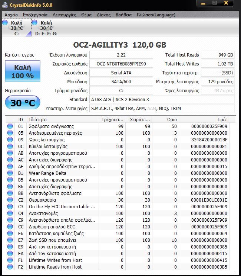Click the firmware version field 2.22
Image resolution: width=241 pixels, height=276 pixels.
coord(121,55)
